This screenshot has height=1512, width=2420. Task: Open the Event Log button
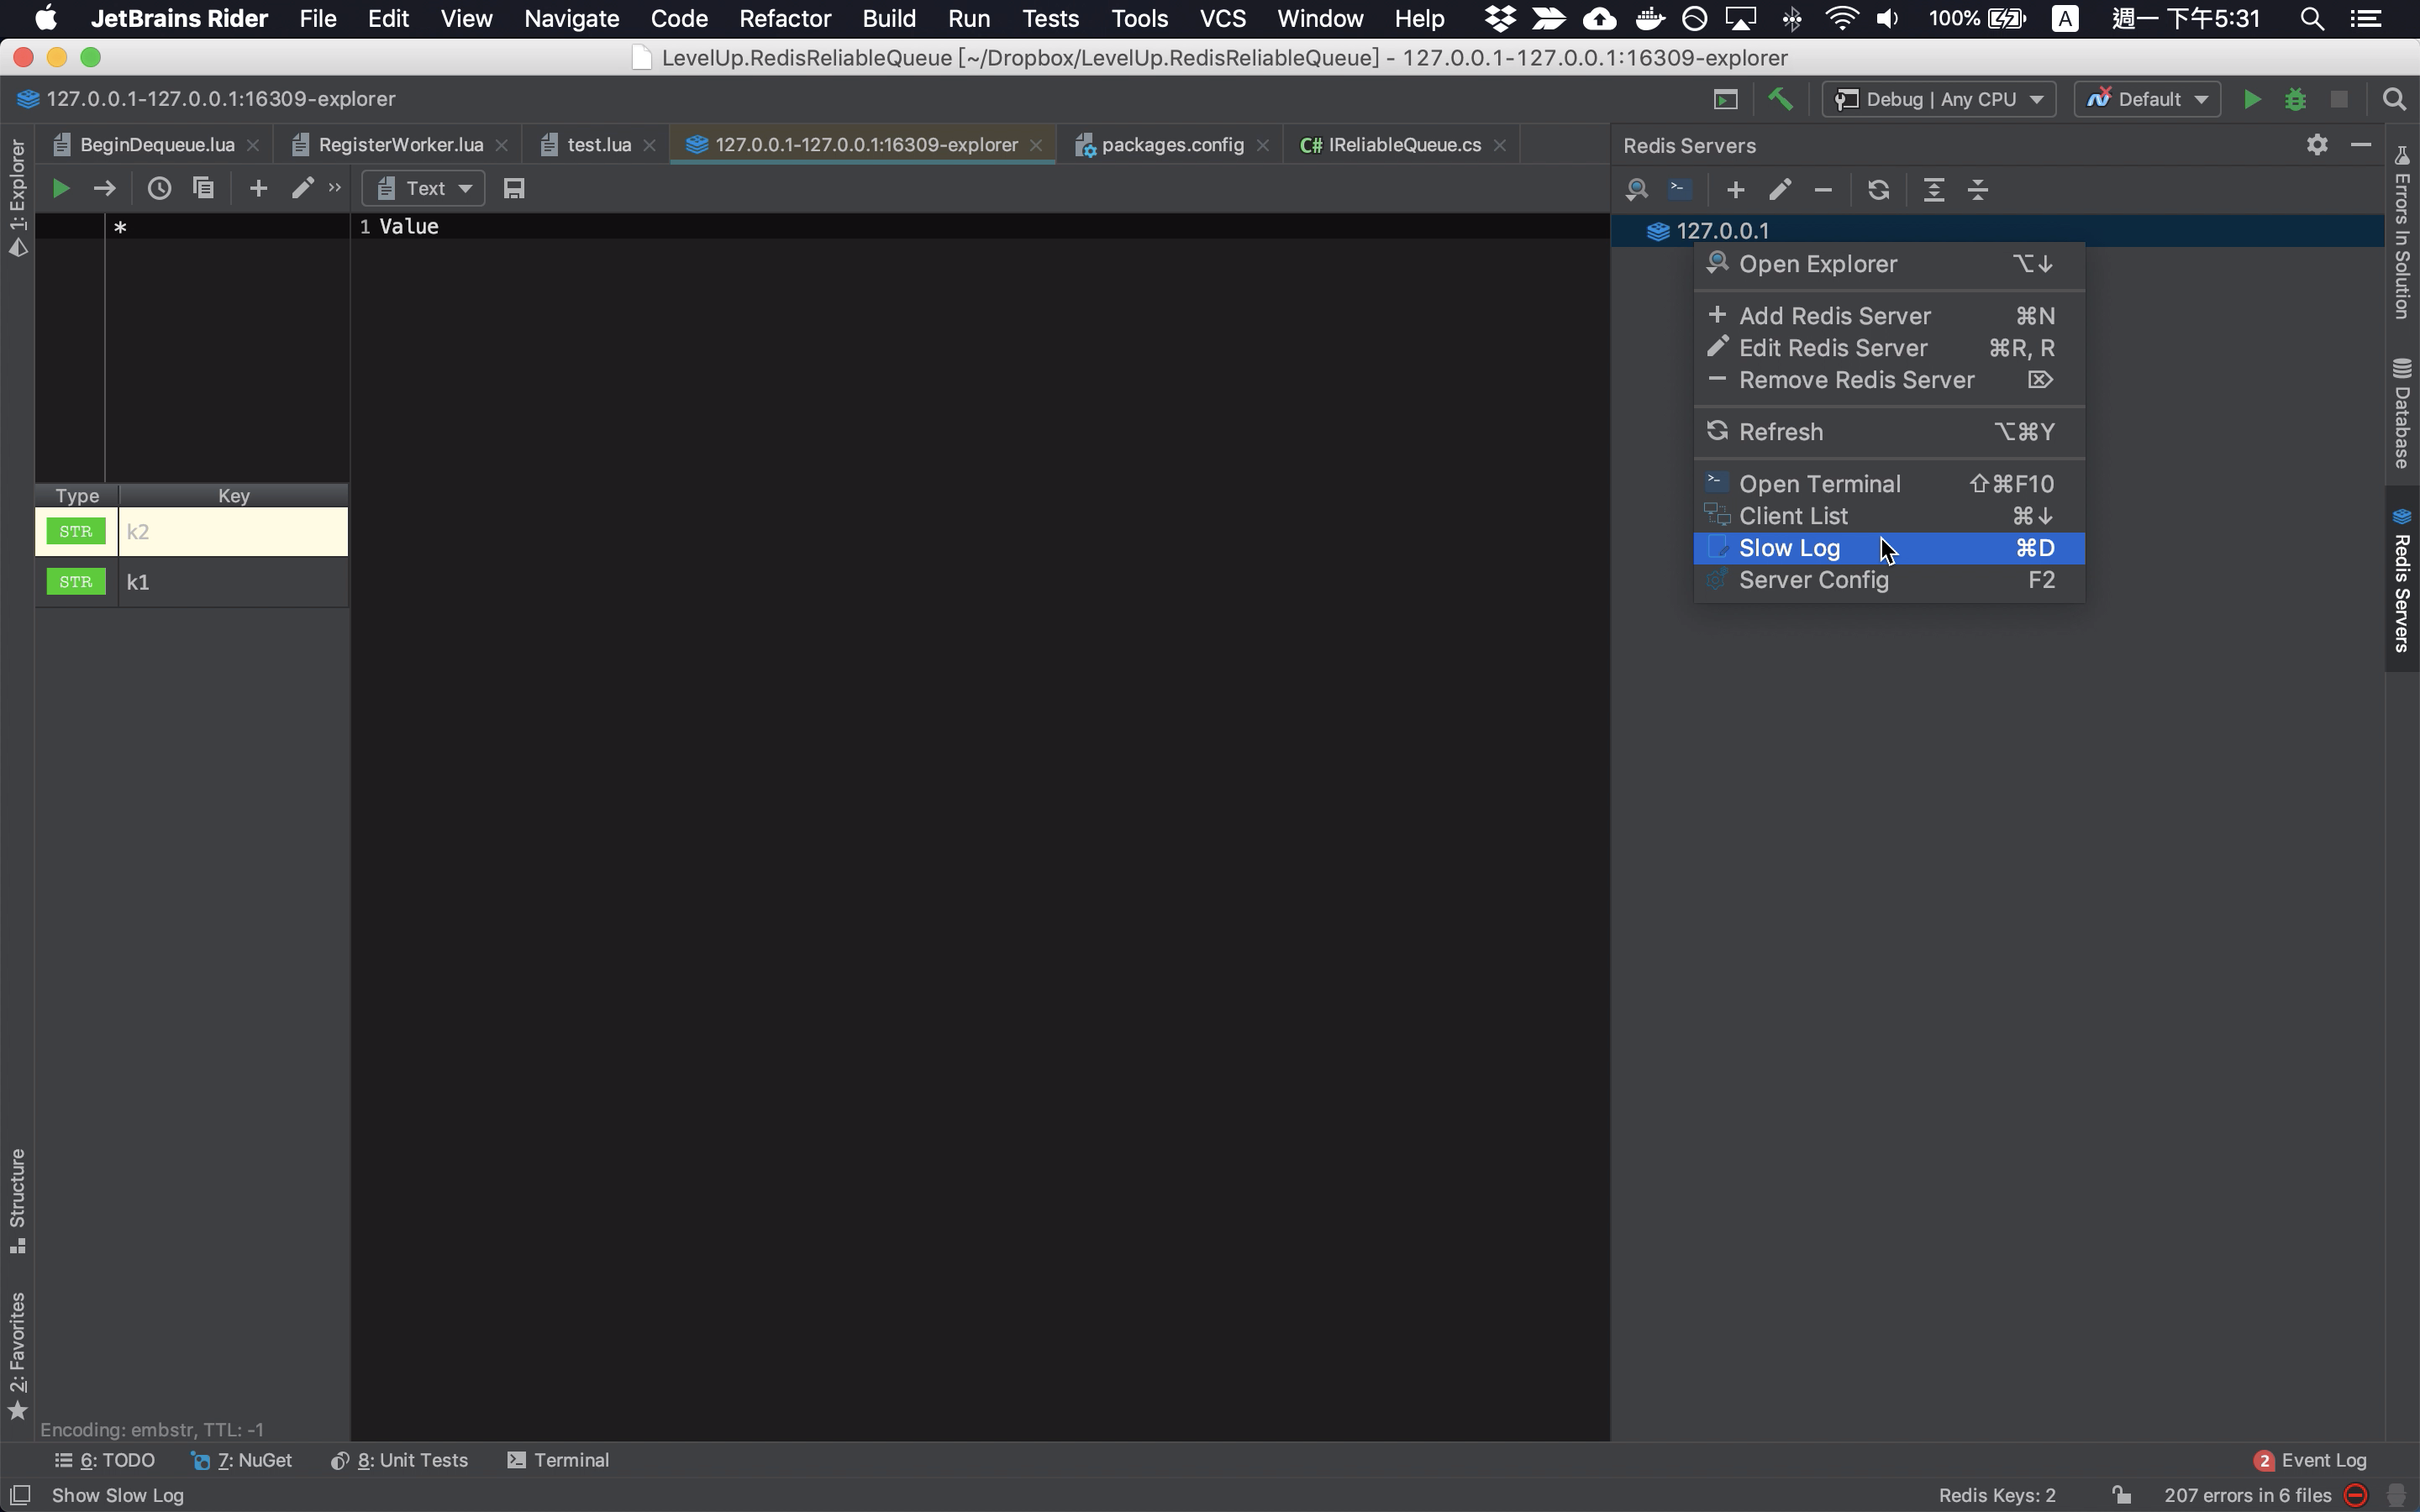[x=2311, y=1460]
